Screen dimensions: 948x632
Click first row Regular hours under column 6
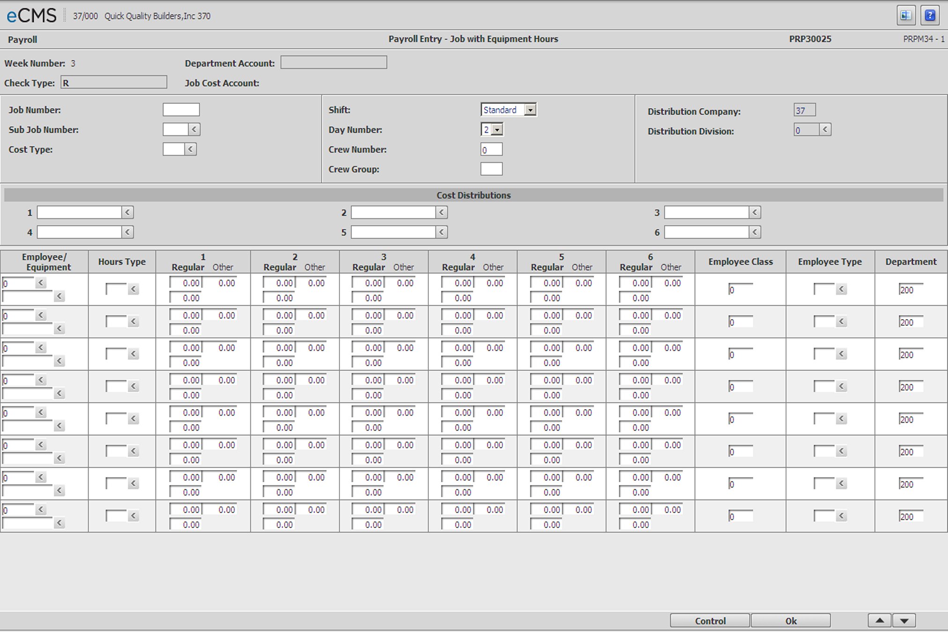point(635,283)
